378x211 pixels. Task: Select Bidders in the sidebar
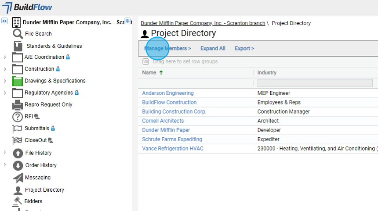click(x=33, y=201)
